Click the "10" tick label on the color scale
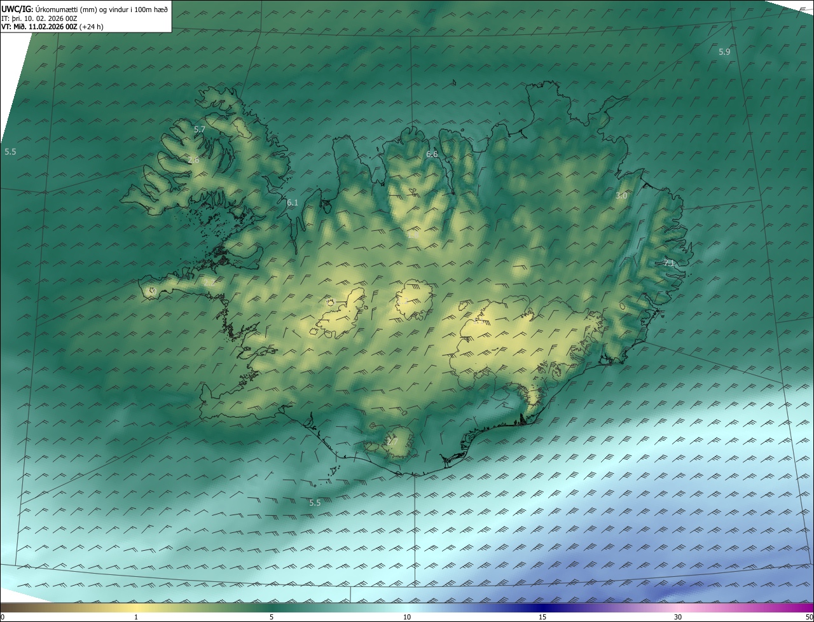This screenshot has width=814, height=622. coord(407,617)
